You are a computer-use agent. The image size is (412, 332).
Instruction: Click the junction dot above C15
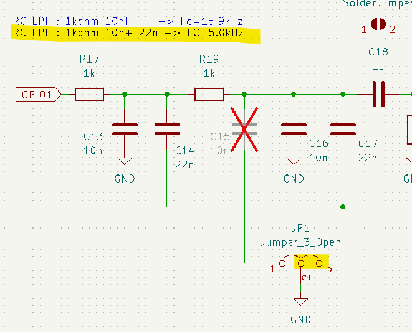click(x=244, y=94)
